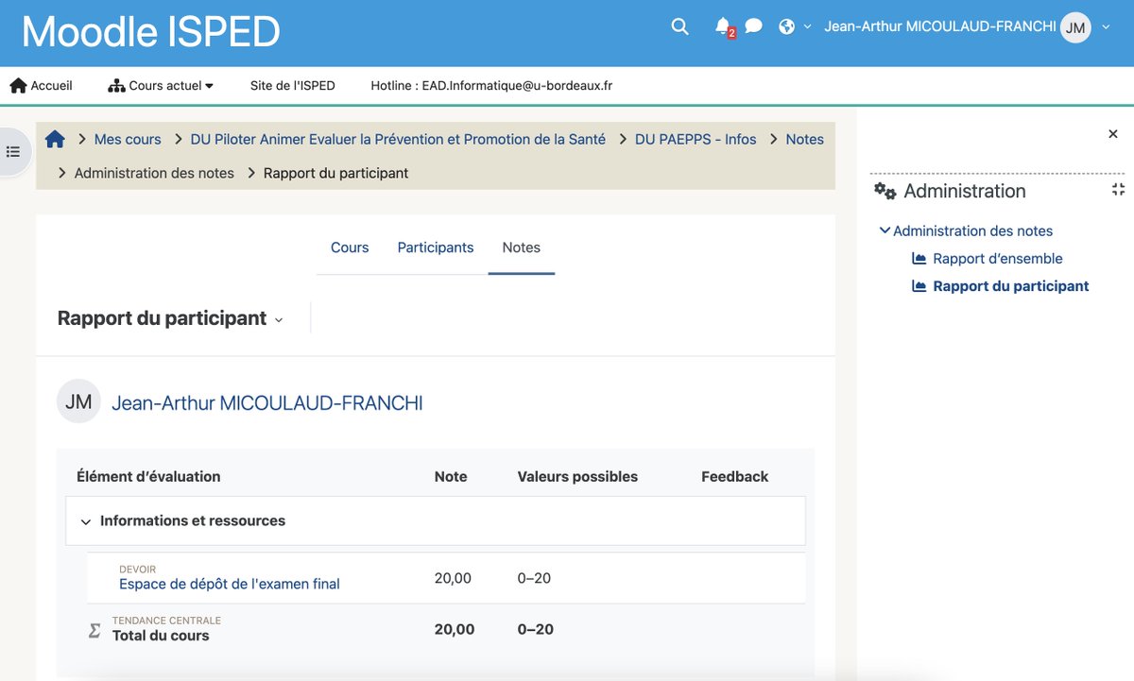Click the JM avatar beside participant name
Image resolution: width=1134 pixels, height=681 pixels.
click(x=78, y=402)
